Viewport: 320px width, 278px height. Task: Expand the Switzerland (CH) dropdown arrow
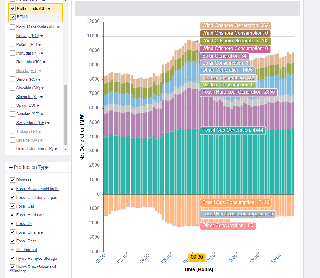point(48,123)
